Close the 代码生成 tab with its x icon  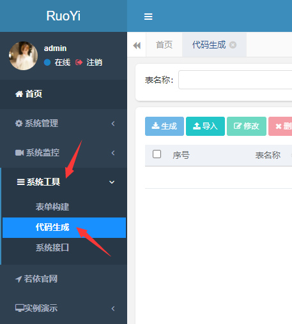tap(233, 45)
